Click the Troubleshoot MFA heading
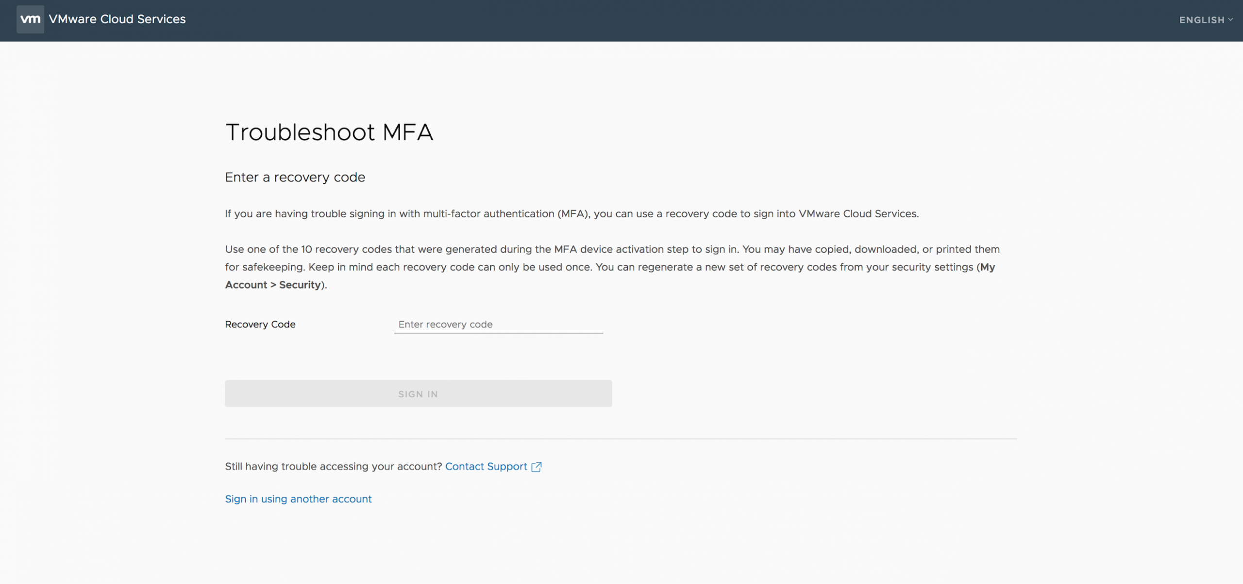1243x584 pixels. [329, 132]
